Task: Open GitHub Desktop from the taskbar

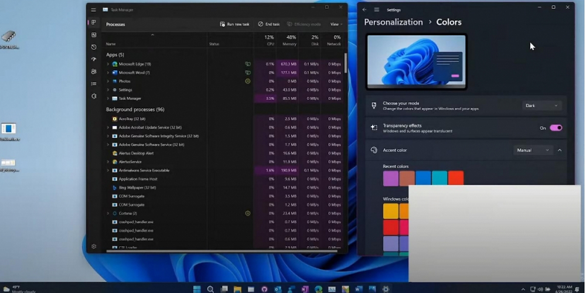Action: (264, 289)
